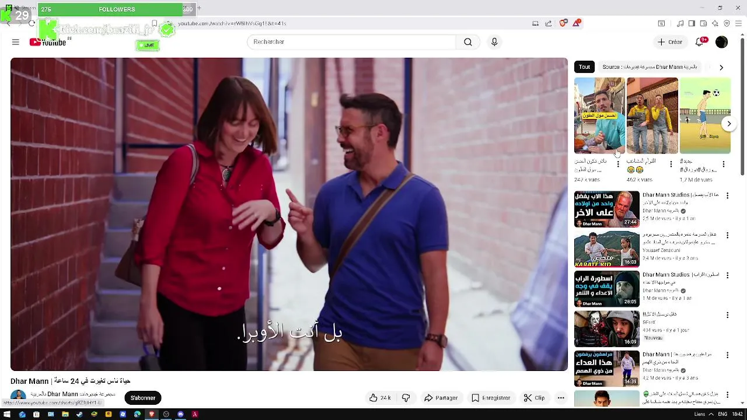
Task: Dislike the video with thumbs down
Action: coord(406,398)
